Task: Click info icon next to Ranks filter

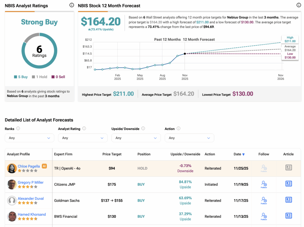Action: (x=18, y=128)
